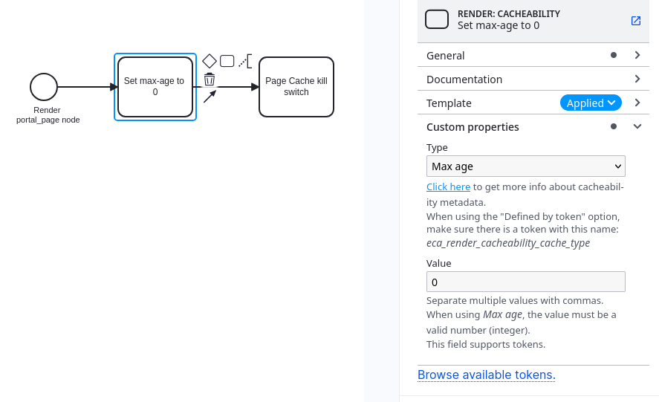
Task: Expand the Documentation section
Action: click(x=533, y=79)
